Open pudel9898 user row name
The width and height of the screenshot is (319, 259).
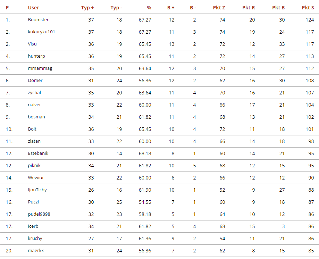(x=39, y=214)
